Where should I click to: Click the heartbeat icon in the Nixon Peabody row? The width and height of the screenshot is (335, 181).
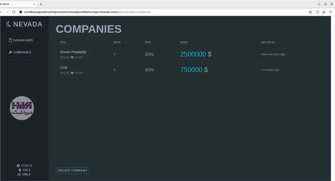coord(72,57)
